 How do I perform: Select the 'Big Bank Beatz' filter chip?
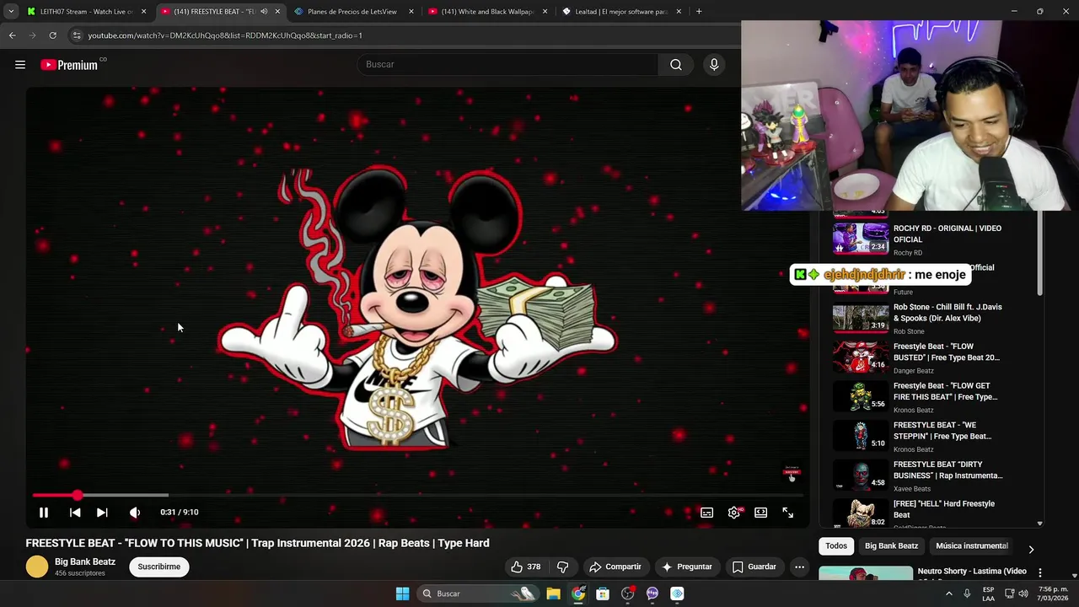(891, 546)
